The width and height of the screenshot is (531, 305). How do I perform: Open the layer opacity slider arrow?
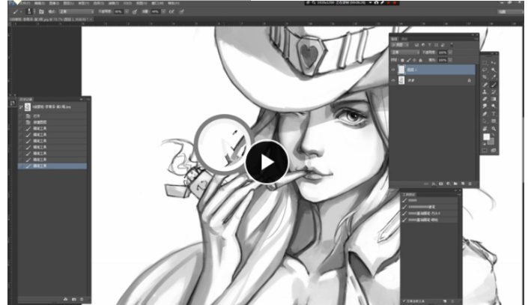tap(450, 52)
